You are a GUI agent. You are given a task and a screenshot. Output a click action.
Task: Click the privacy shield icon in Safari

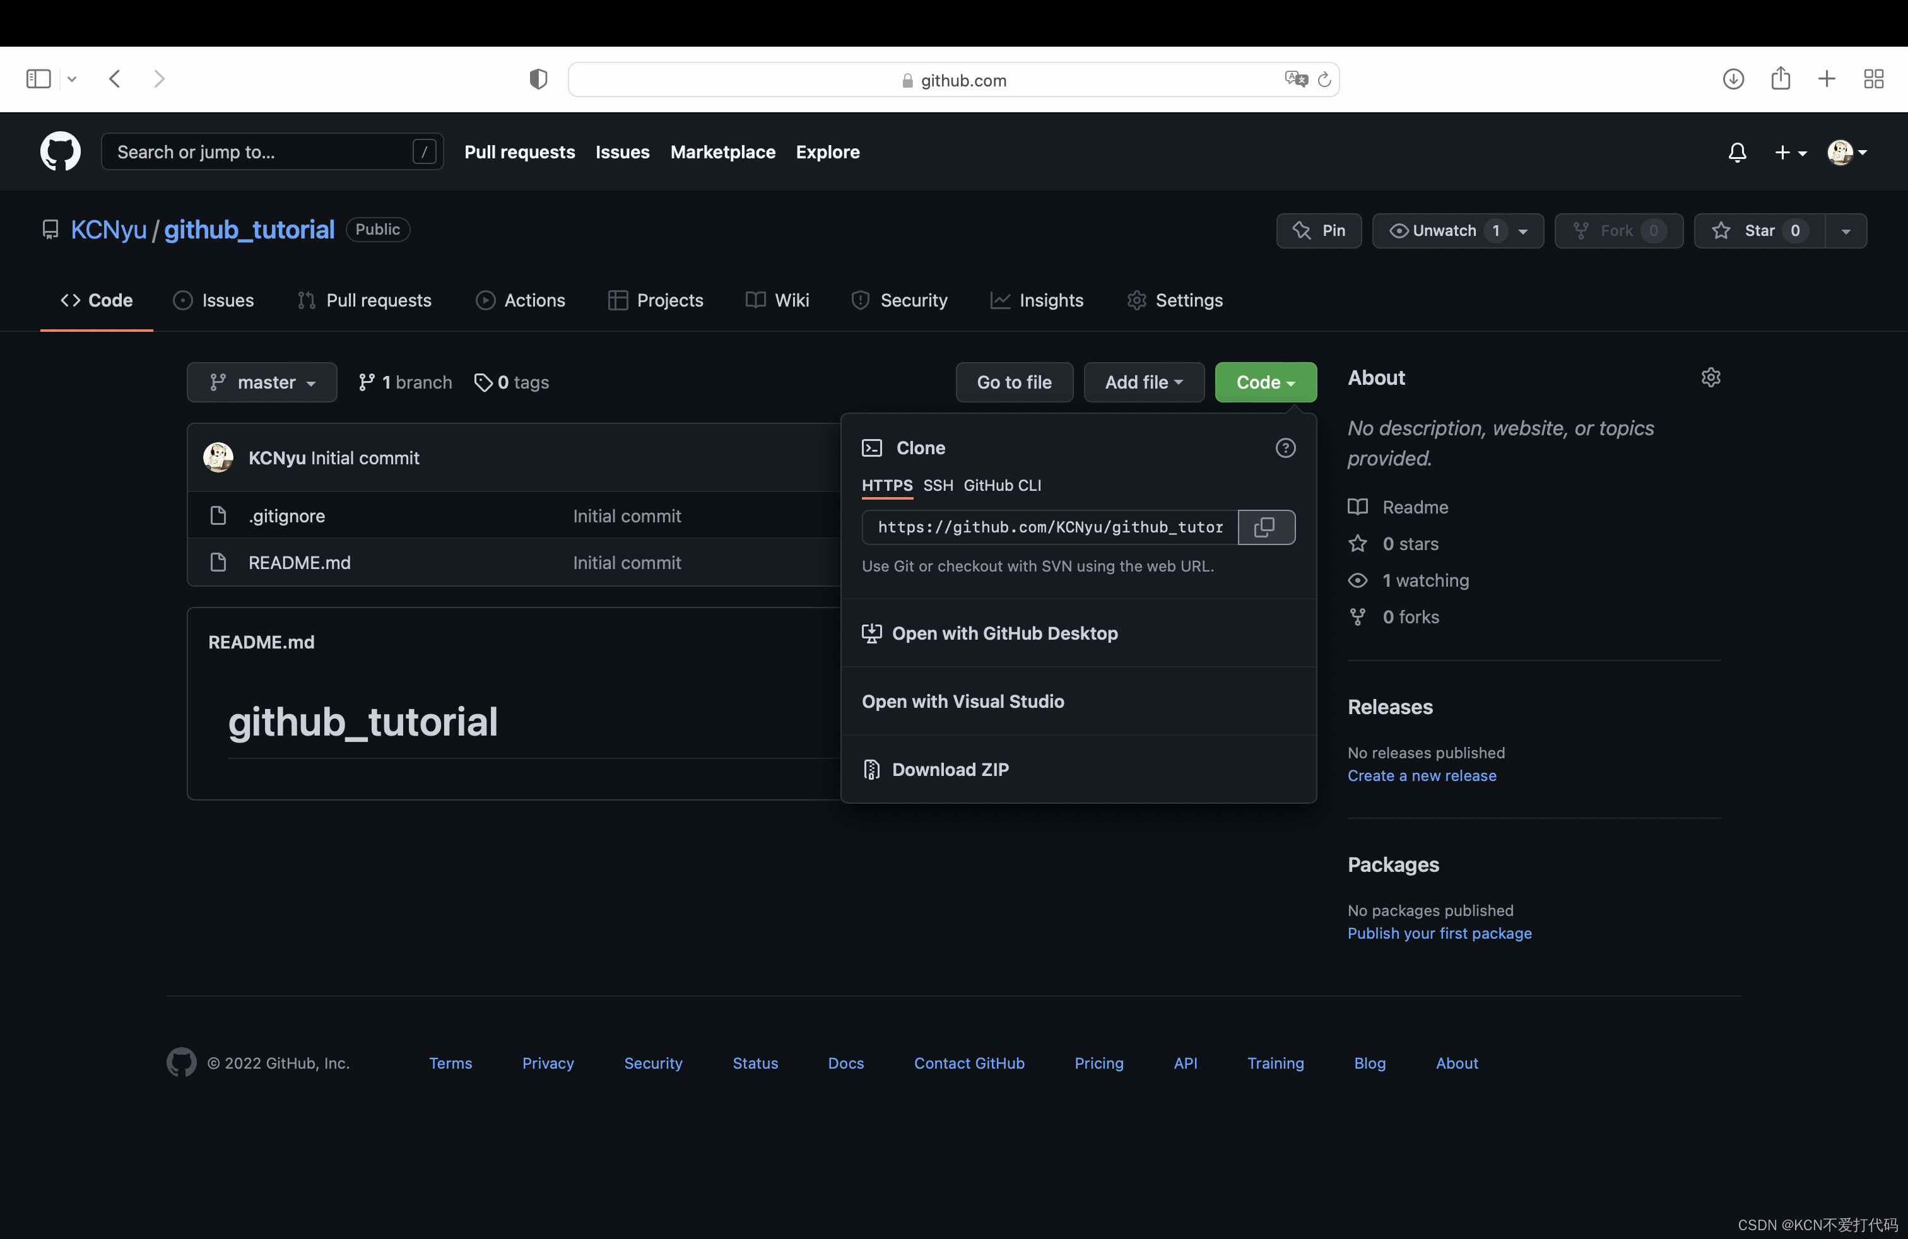click(538, 78)
